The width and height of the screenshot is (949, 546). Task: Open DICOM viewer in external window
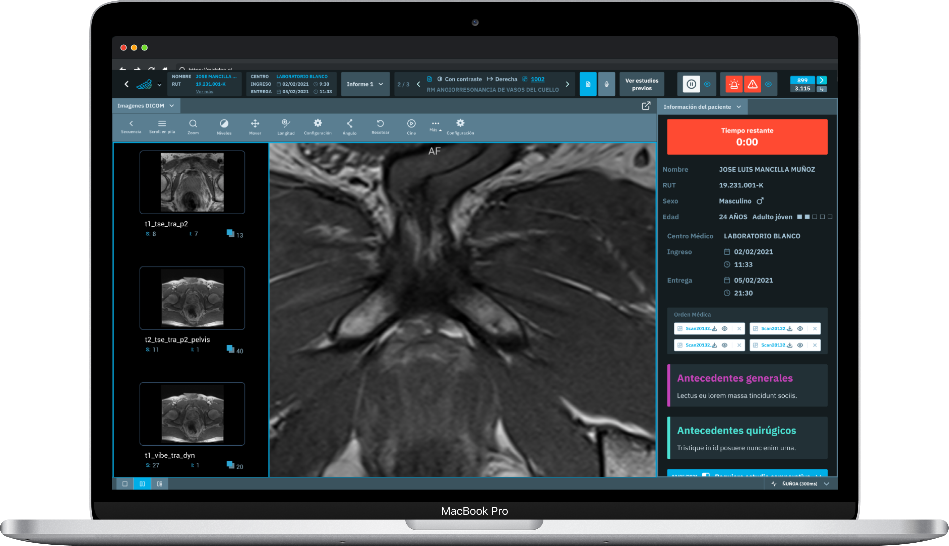coord(646,106)
